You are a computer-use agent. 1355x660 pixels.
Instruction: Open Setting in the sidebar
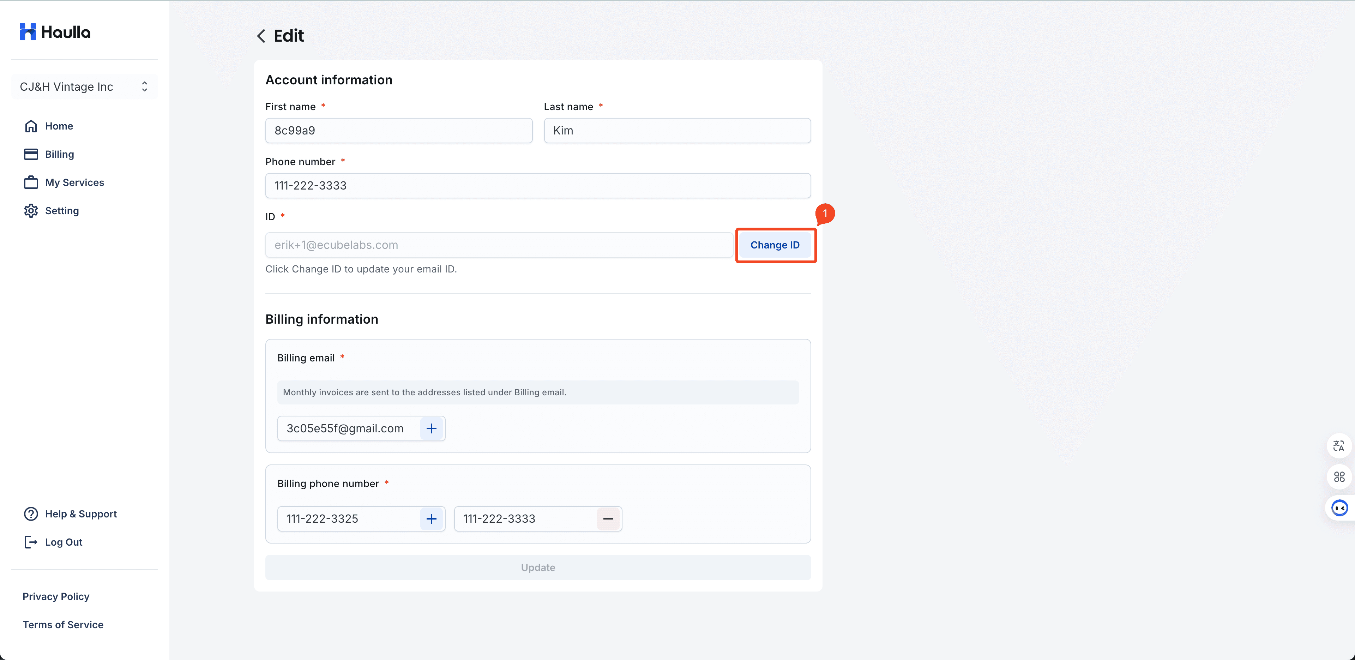[x=61, y=210]
